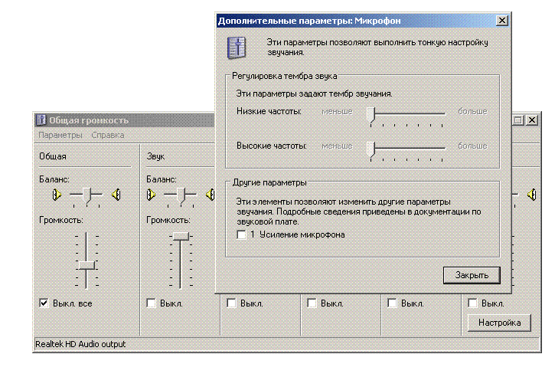Click the Общая volume slider thumb
Image resolution: width=555 pixels, height=377 pixels.
86,264
